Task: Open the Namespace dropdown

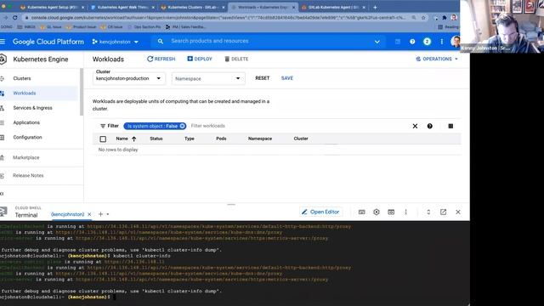Action: coord(208,79)
